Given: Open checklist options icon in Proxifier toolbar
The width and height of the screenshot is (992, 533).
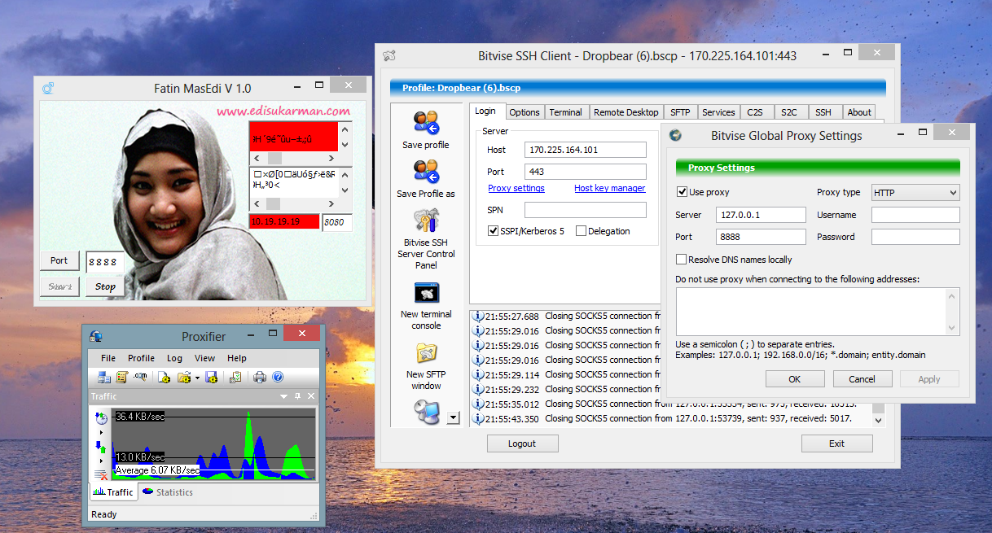Looking at the screenshot, I should point(235,377).
